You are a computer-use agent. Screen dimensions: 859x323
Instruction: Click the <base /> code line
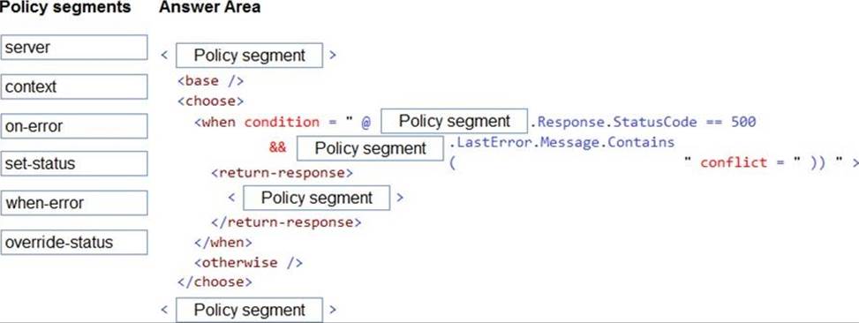click(x=210, y=81)
